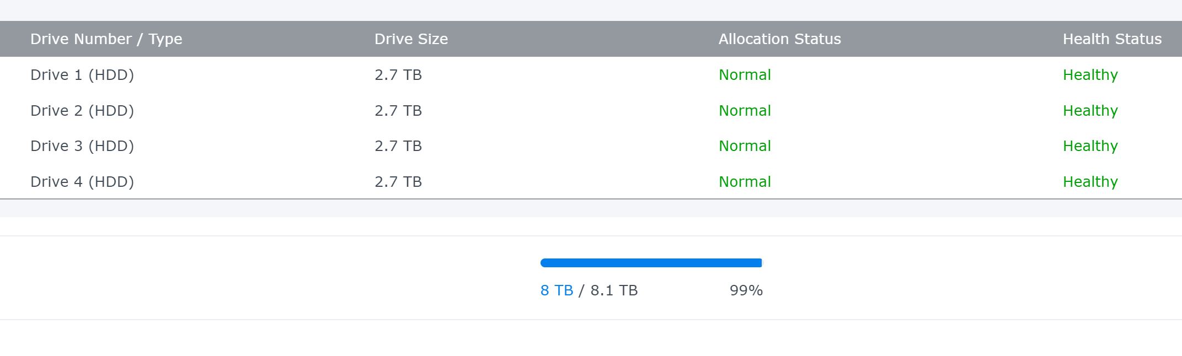Image resolution: width=1182 pixels, height=356 pixels.
Task: Open Healthy status details for Drive 1
Action: 1089,74
